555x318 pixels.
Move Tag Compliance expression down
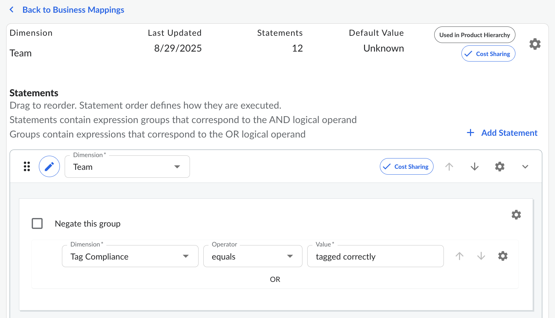(481, 256)
